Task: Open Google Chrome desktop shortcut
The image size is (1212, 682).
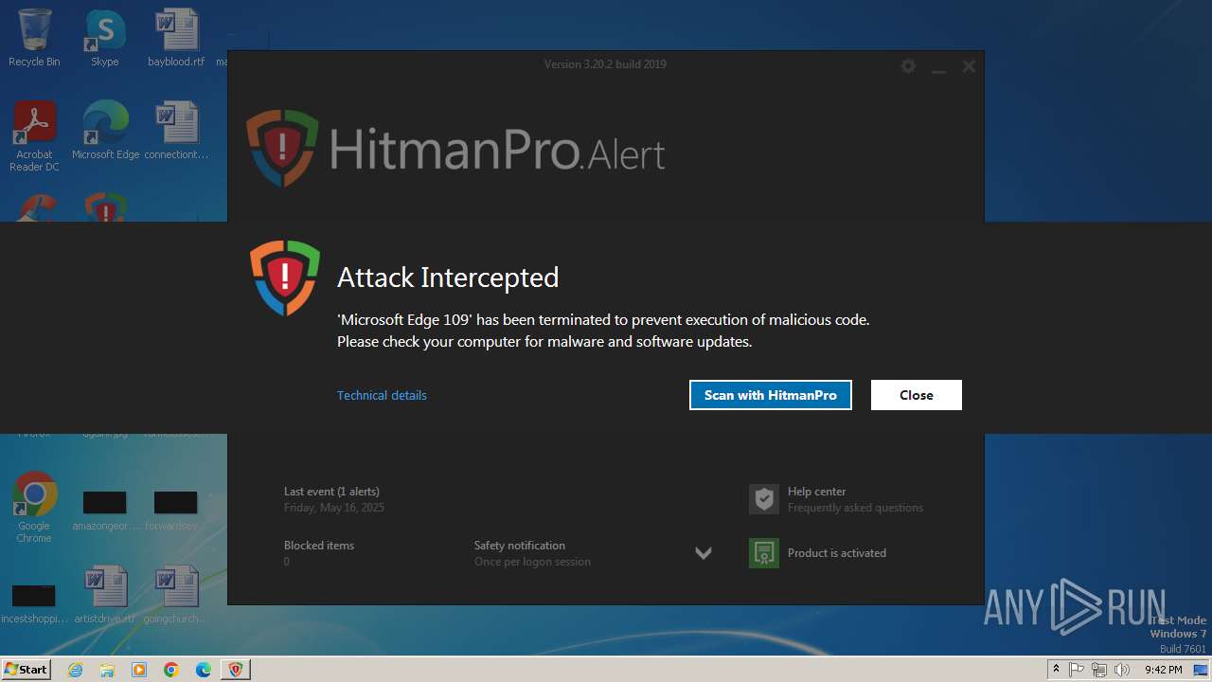Action: point(34,508)
